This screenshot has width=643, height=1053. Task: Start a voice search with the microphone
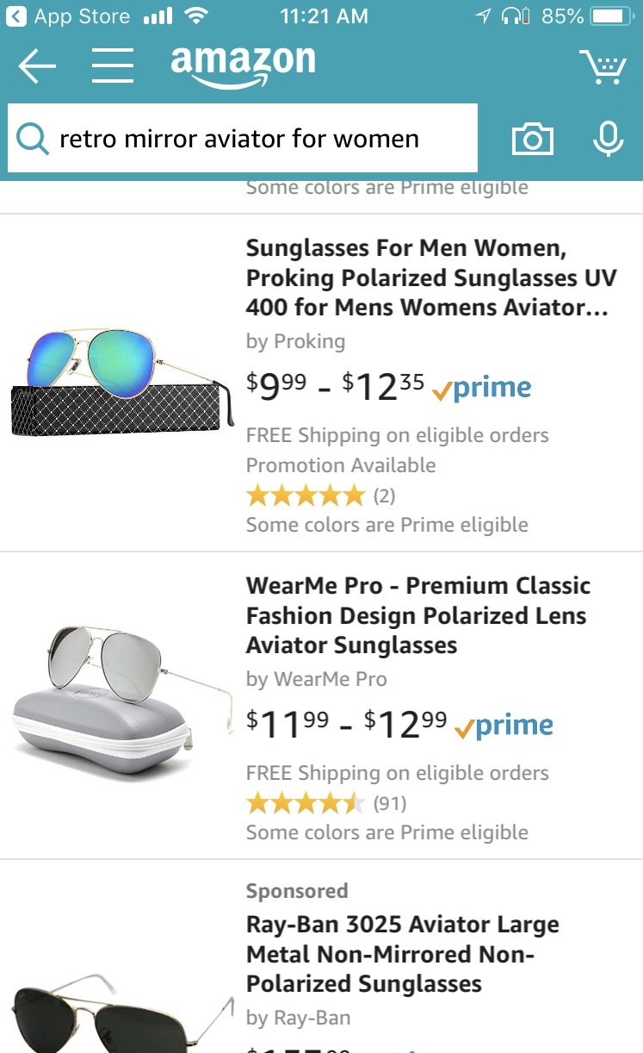609,138
